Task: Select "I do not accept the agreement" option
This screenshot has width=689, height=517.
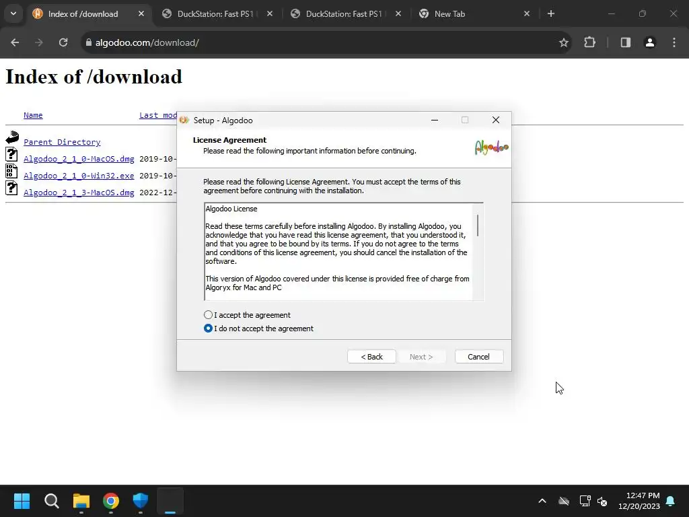Action: (x=209, y=329)
